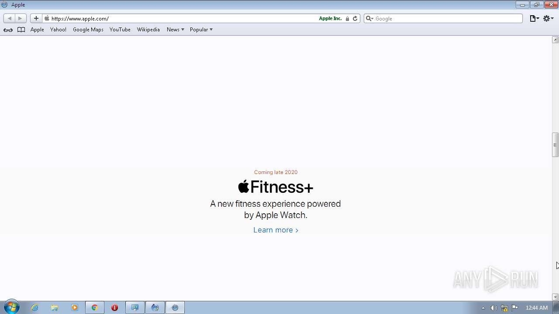Click the taskbar clock 12:44 AM
Screen dimensions: 559x314
click(536, 308)
